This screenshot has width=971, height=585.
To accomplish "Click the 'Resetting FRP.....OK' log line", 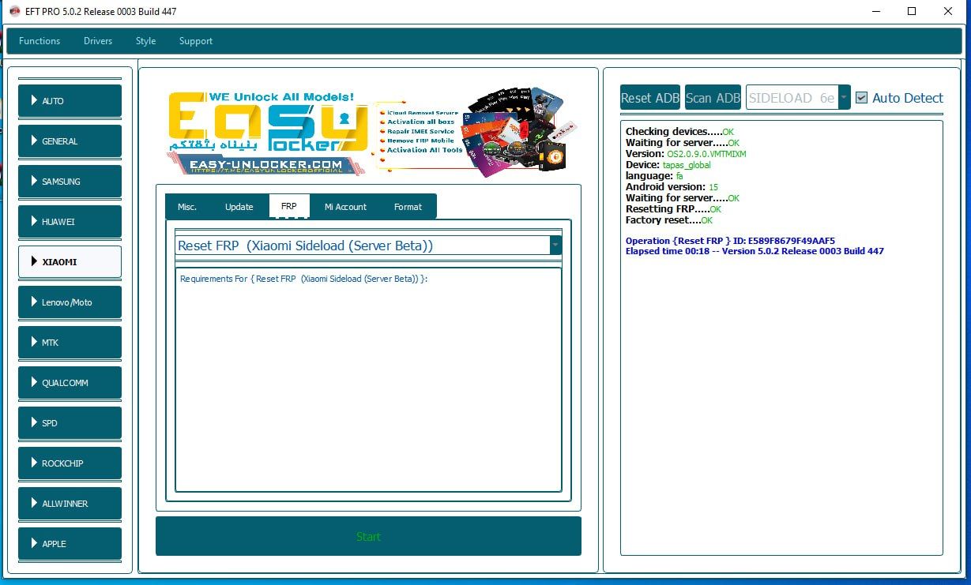I will coord(673,209).
